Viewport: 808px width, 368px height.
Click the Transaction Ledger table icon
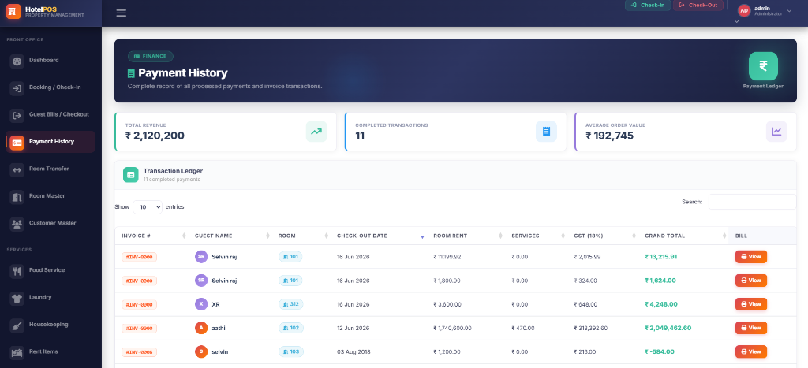point(131,174)
